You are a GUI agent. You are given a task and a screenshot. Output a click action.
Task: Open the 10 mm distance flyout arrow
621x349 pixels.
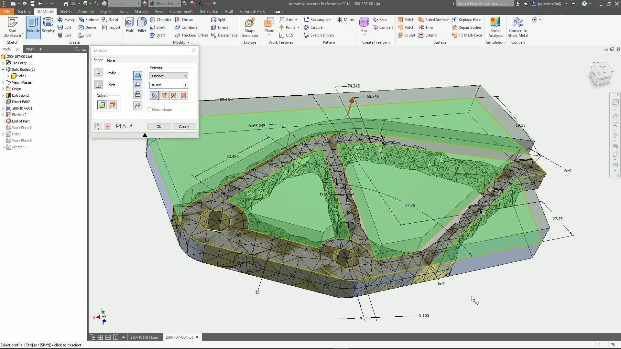point(185,85)
